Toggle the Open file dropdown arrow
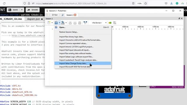 (x=59, y=23)
